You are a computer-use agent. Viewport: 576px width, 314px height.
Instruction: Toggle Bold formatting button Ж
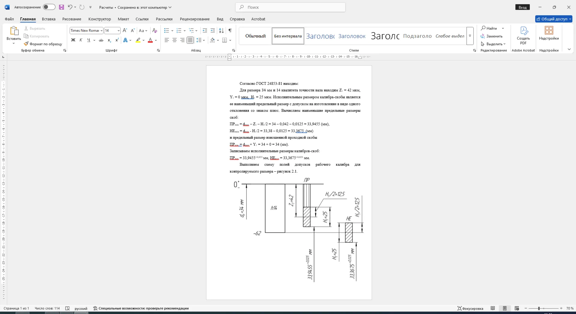point(73,40)
